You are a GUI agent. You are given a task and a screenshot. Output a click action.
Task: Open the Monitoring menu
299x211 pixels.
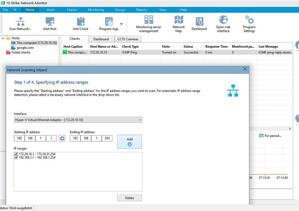(x=96, y=10)
